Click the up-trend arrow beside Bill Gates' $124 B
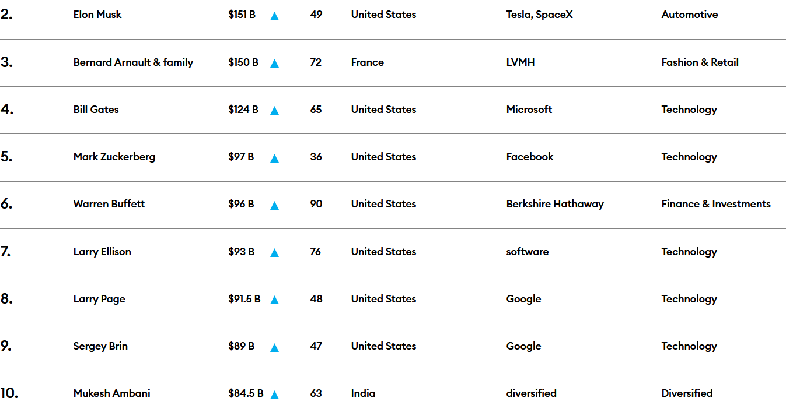The height and width of the screenshot is (412, 786). [x=274, y=111]
